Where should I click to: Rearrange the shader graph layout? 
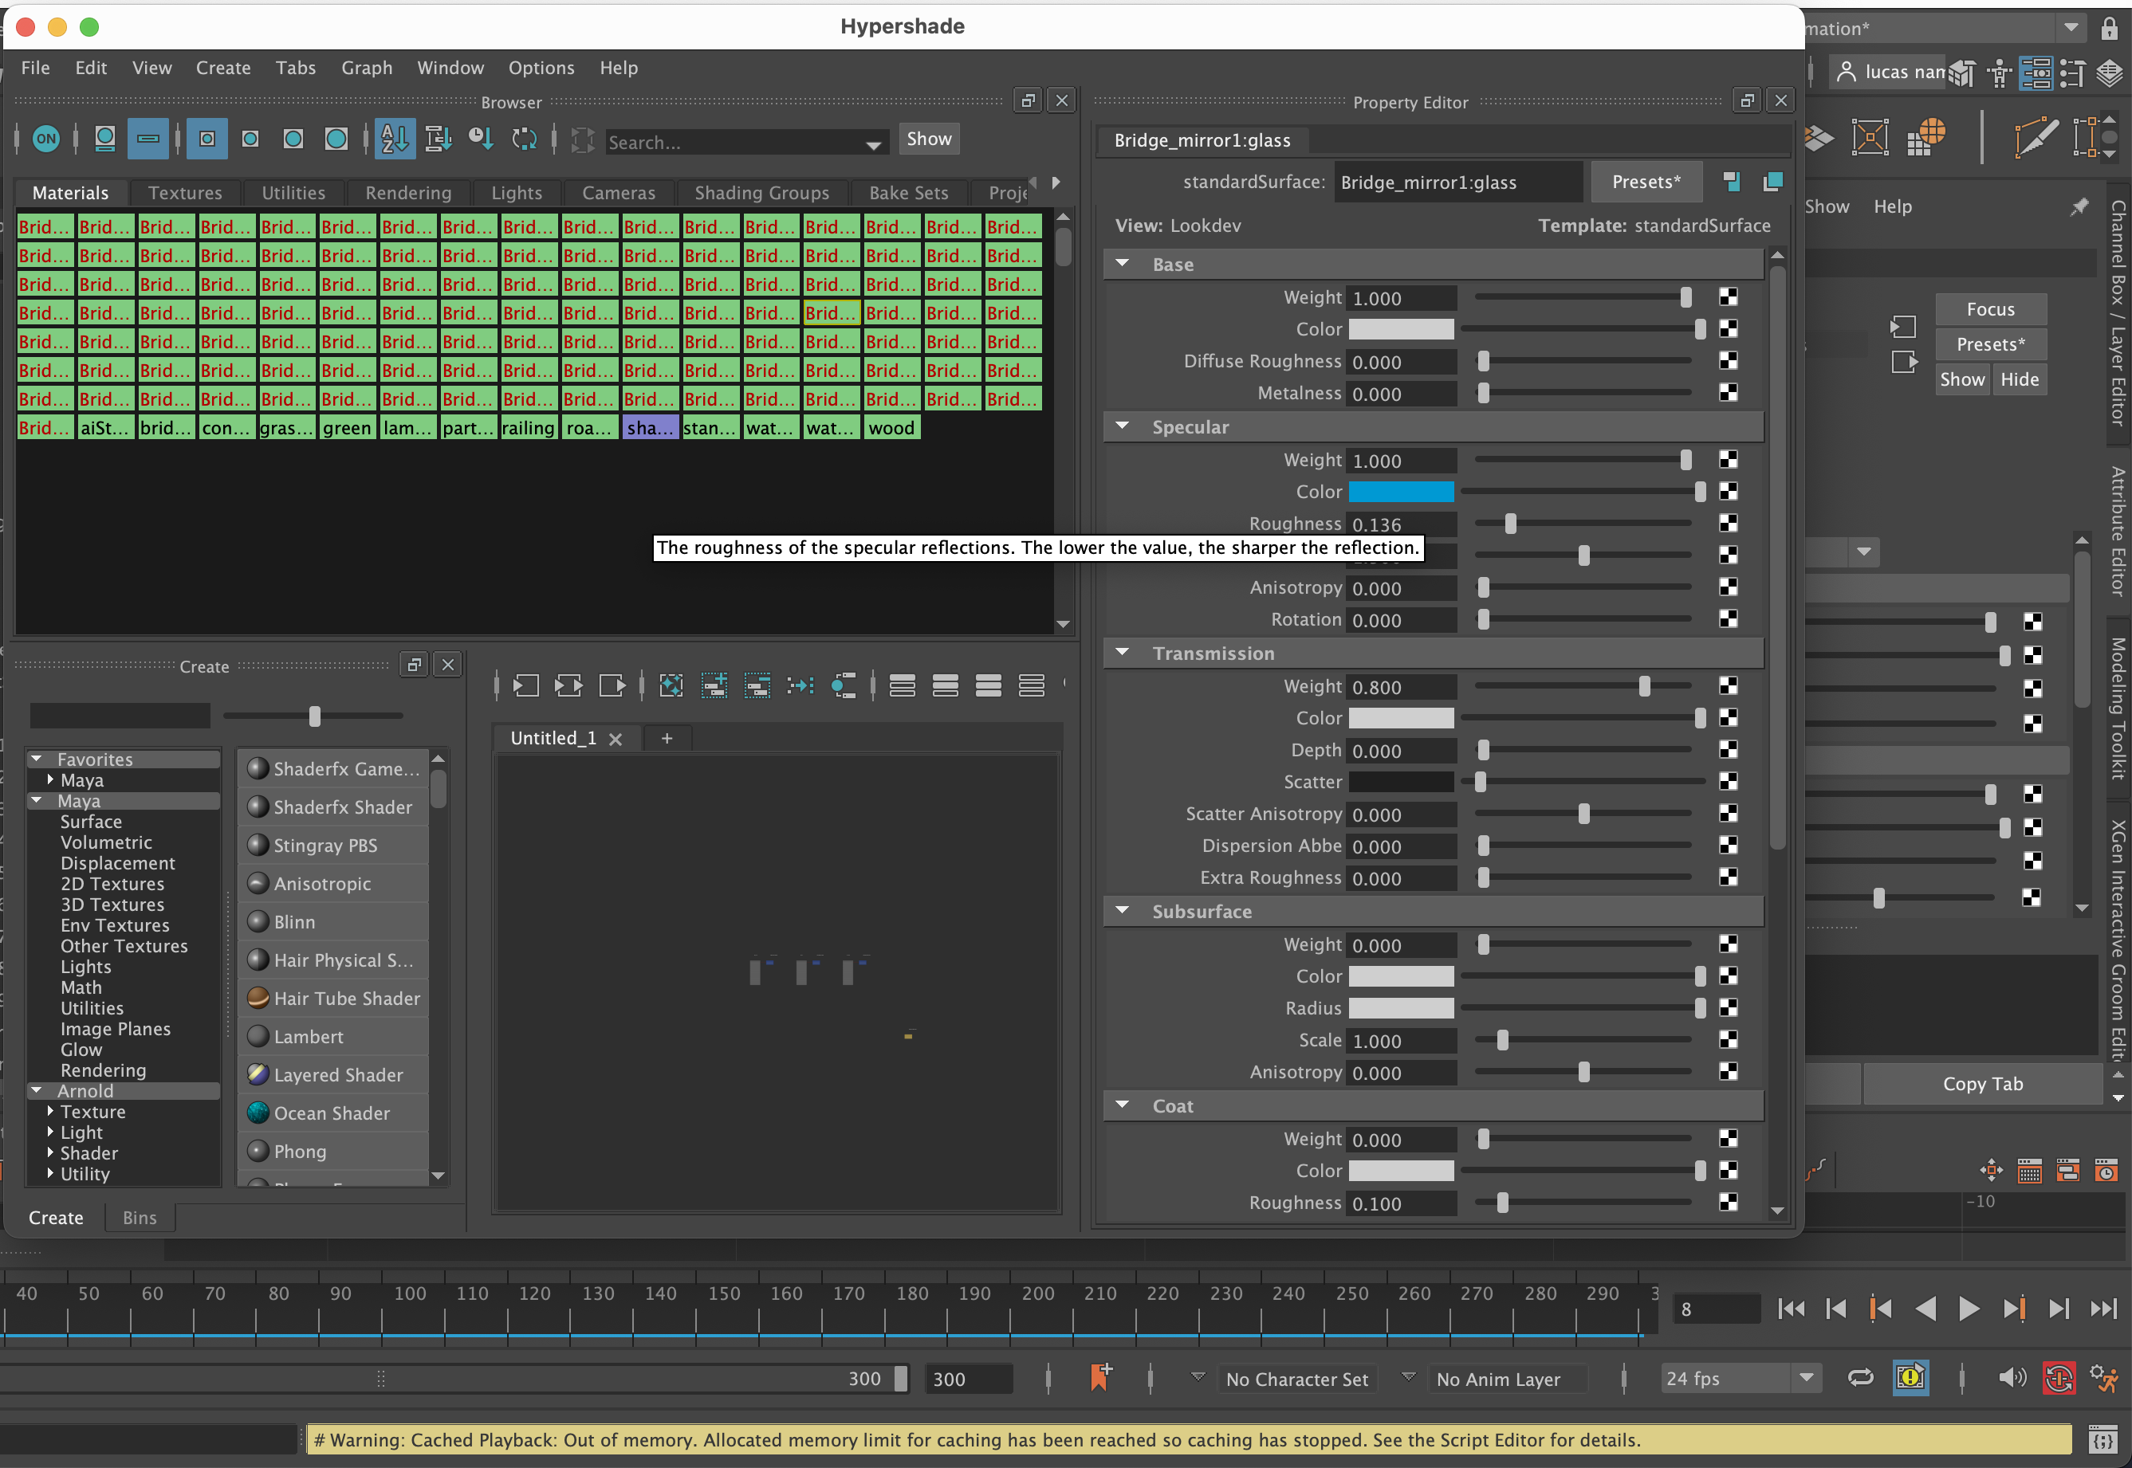(x=671, y=685)
